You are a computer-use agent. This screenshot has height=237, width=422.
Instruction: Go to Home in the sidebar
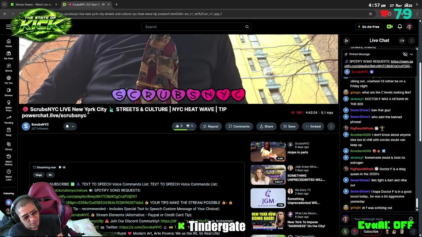tap(9, 43)
